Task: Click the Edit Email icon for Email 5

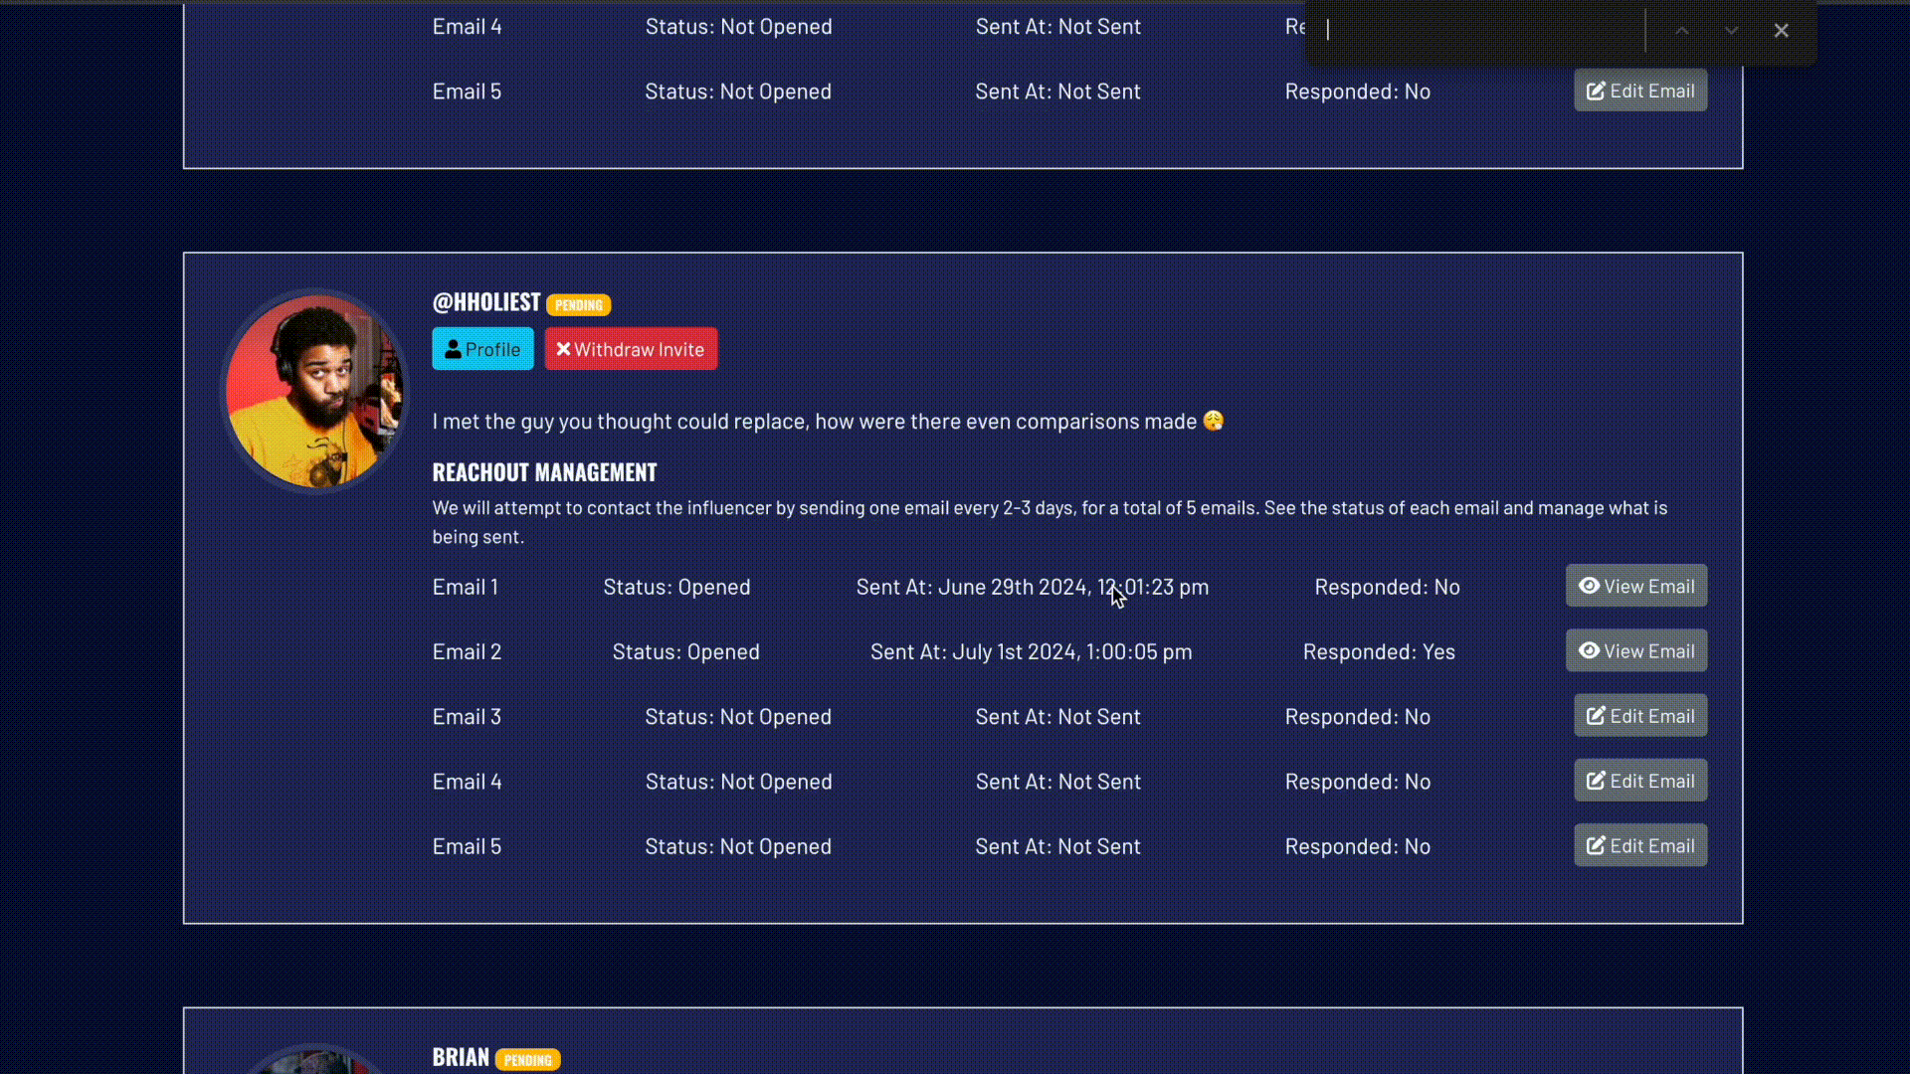Action: [1639, 844]
